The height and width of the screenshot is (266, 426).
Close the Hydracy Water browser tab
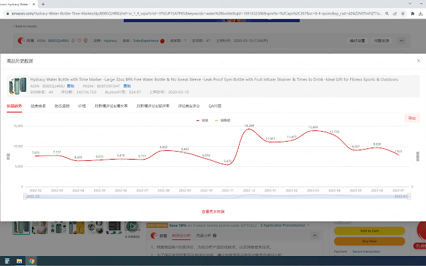[x=34, y=4]
